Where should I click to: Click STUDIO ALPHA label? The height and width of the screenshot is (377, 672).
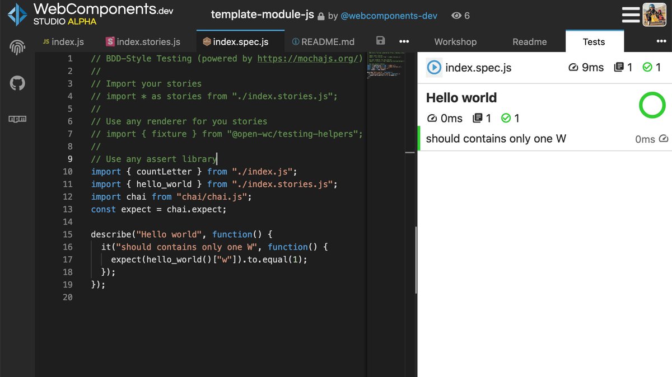65,21
